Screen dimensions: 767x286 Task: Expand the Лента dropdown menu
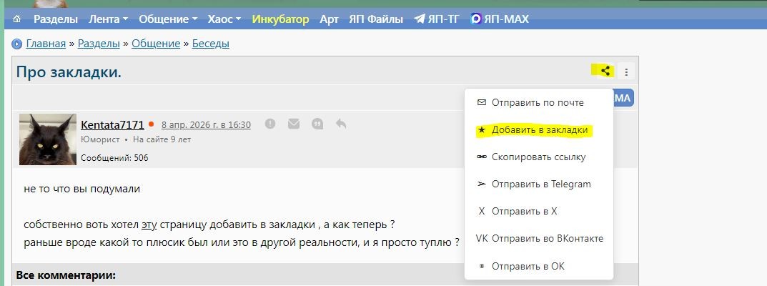[x=108, y=19]
